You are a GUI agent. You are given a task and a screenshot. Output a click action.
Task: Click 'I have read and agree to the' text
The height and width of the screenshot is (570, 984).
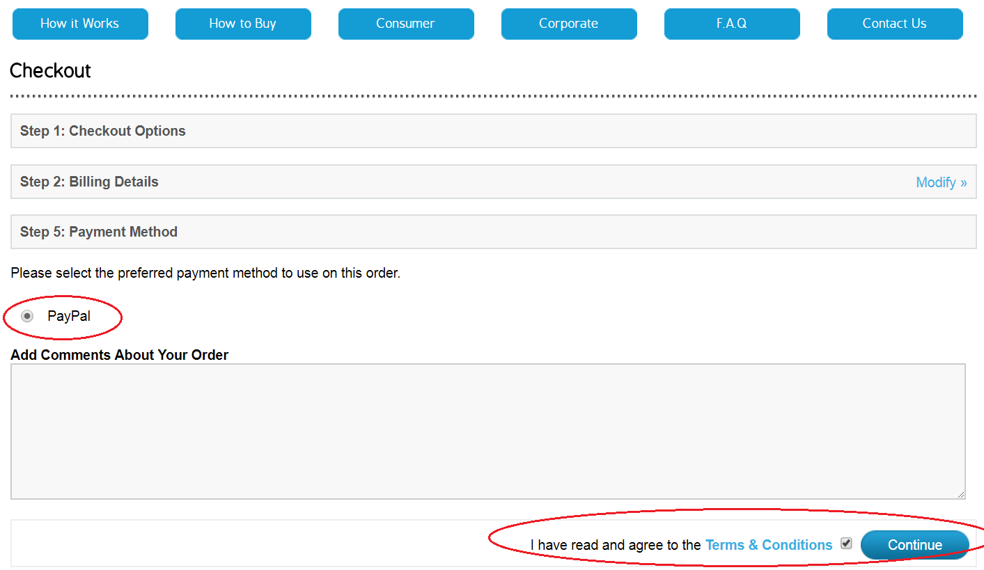click(616, 545)
